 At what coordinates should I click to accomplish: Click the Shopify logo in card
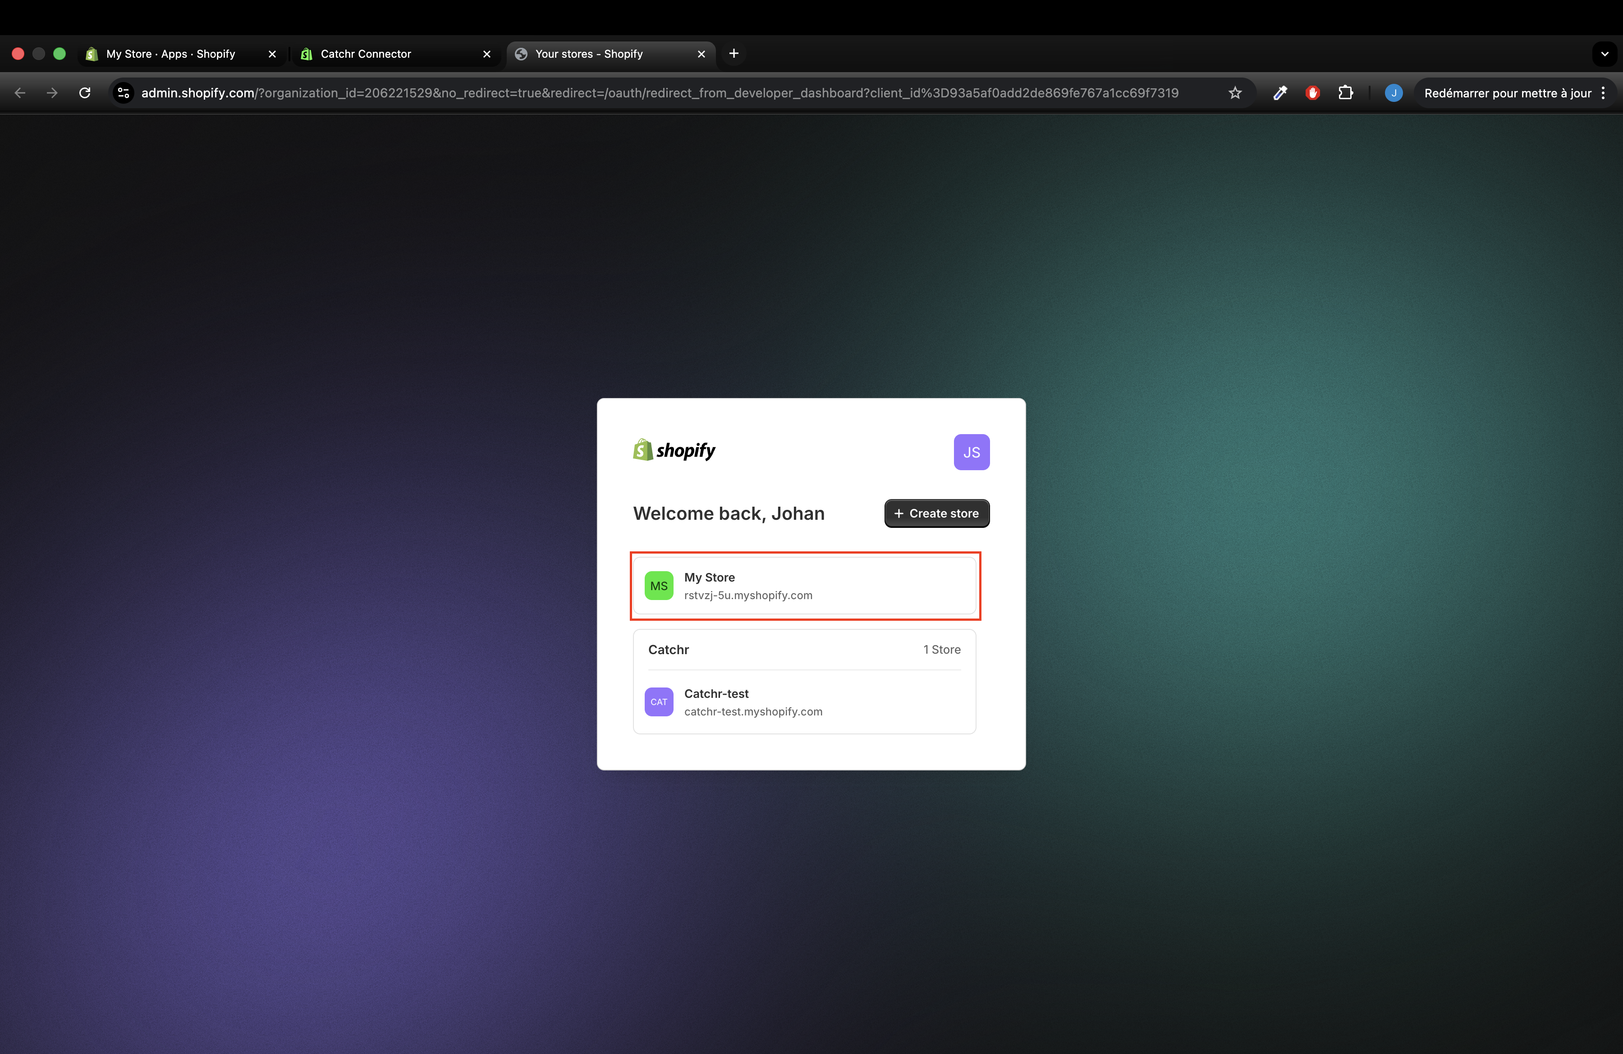coord(674,450)
